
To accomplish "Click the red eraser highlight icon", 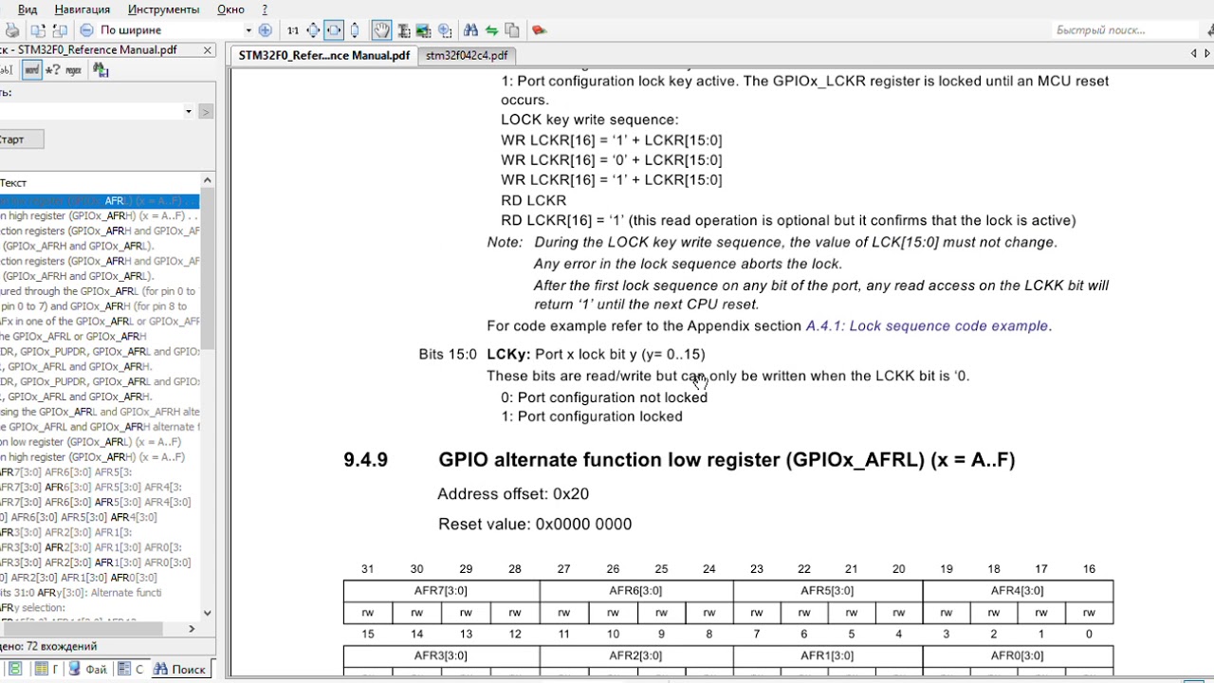I will coord(539,30).
